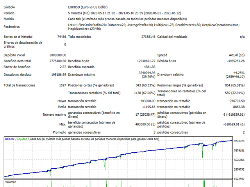Click the Período row's 5 minutos (M5) date range
Screen dimensions: 250x187
125,13
